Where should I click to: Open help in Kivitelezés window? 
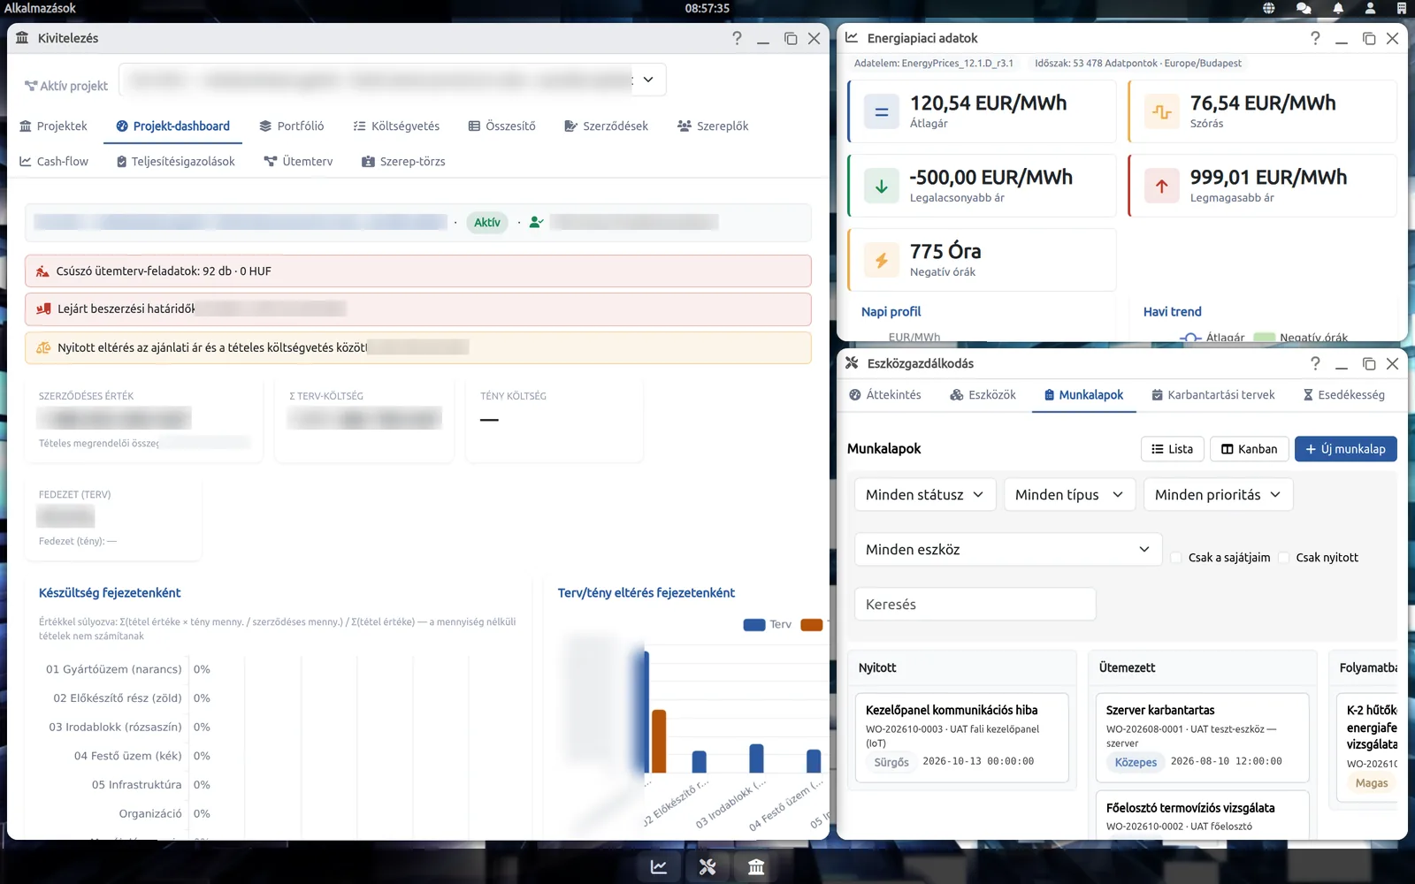[737, 38]
